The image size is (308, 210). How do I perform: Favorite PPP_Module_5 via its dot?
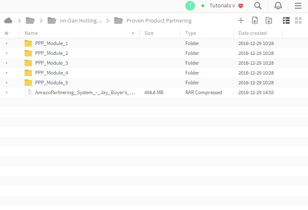click(7, 83)
